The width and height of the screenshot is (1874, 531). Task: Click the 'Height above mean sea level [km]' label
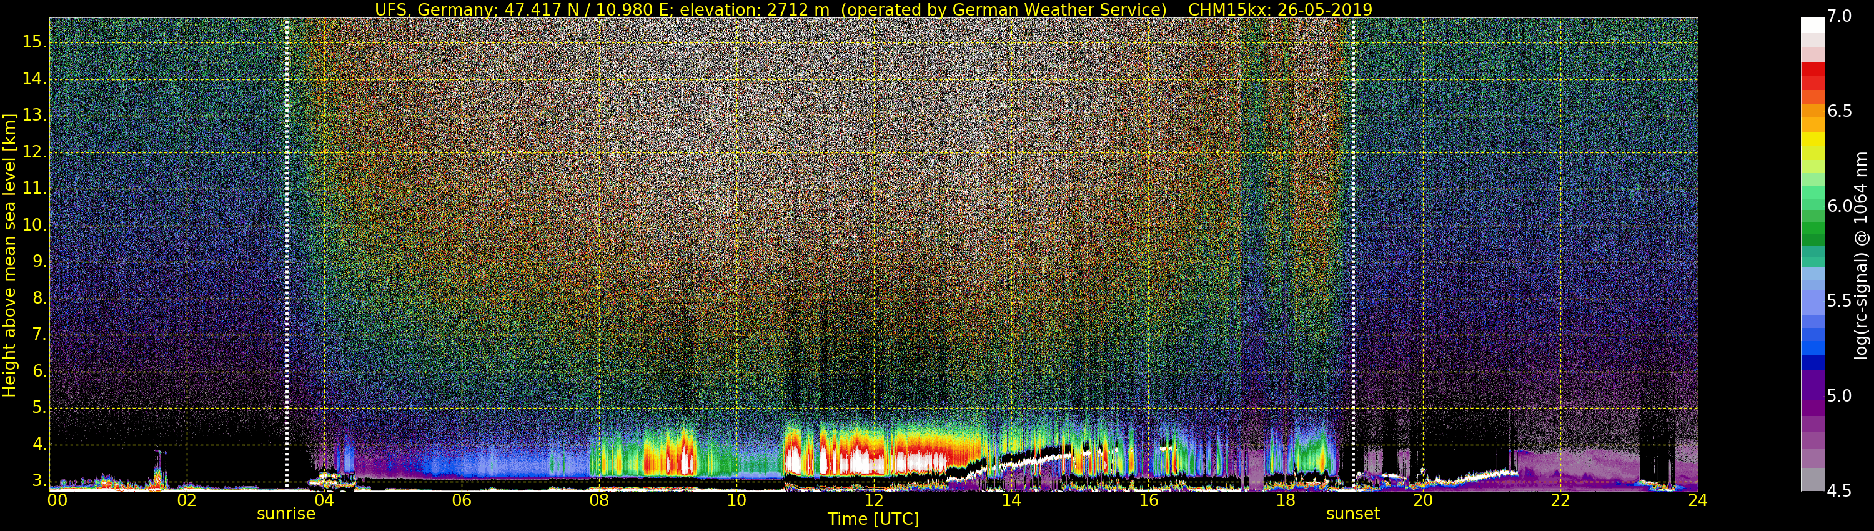9,255
